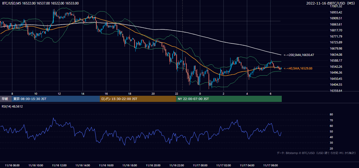This screenshot has width=359, height=168.
Task: Click RSI scale value 40
Action: coord(331,137)
